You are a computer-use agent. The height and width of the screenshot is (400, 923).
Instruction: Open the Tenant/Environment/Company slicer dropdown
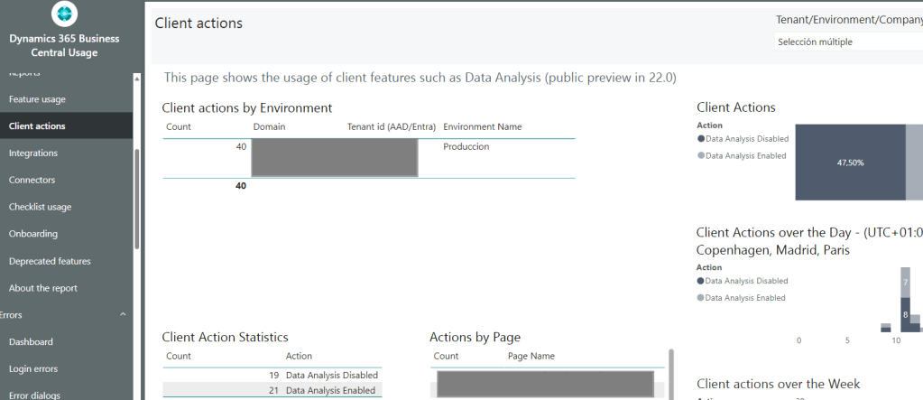coord(848,42)
